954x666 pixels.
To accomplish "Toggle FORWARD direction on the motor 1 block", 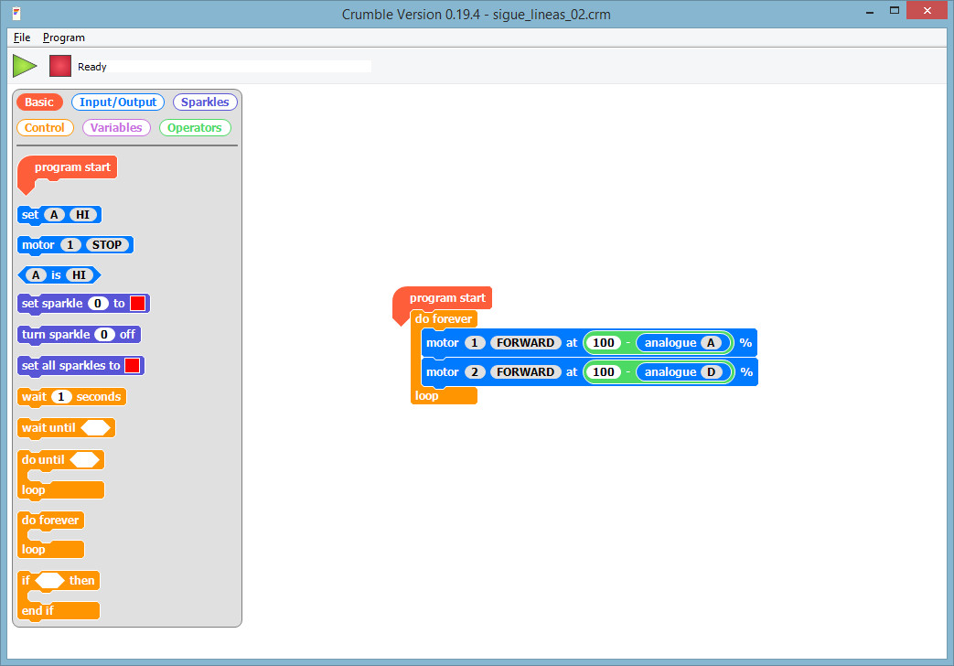I will [x=526, y=343].
